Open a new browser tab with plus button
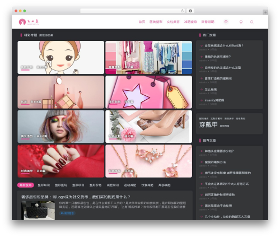The width and height of the screenshot is (280, 237). (x=265, y=12)
